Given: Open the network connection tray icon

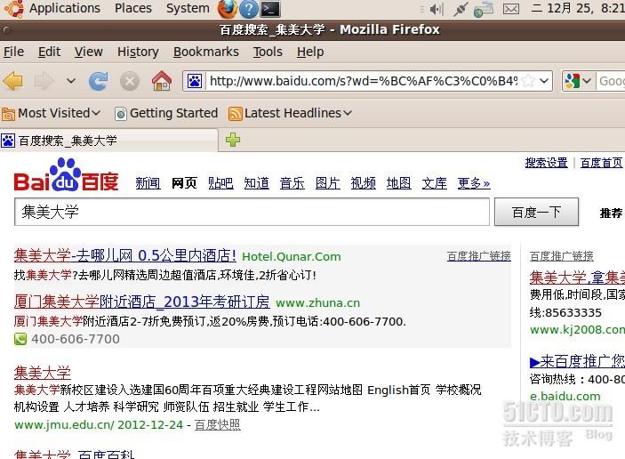Looking at the screenshot, I should (484, 9).
